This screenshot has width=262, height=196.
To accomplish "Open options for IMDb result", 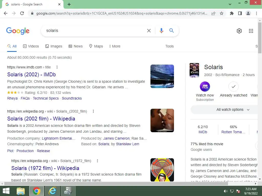I will [57, 67].
